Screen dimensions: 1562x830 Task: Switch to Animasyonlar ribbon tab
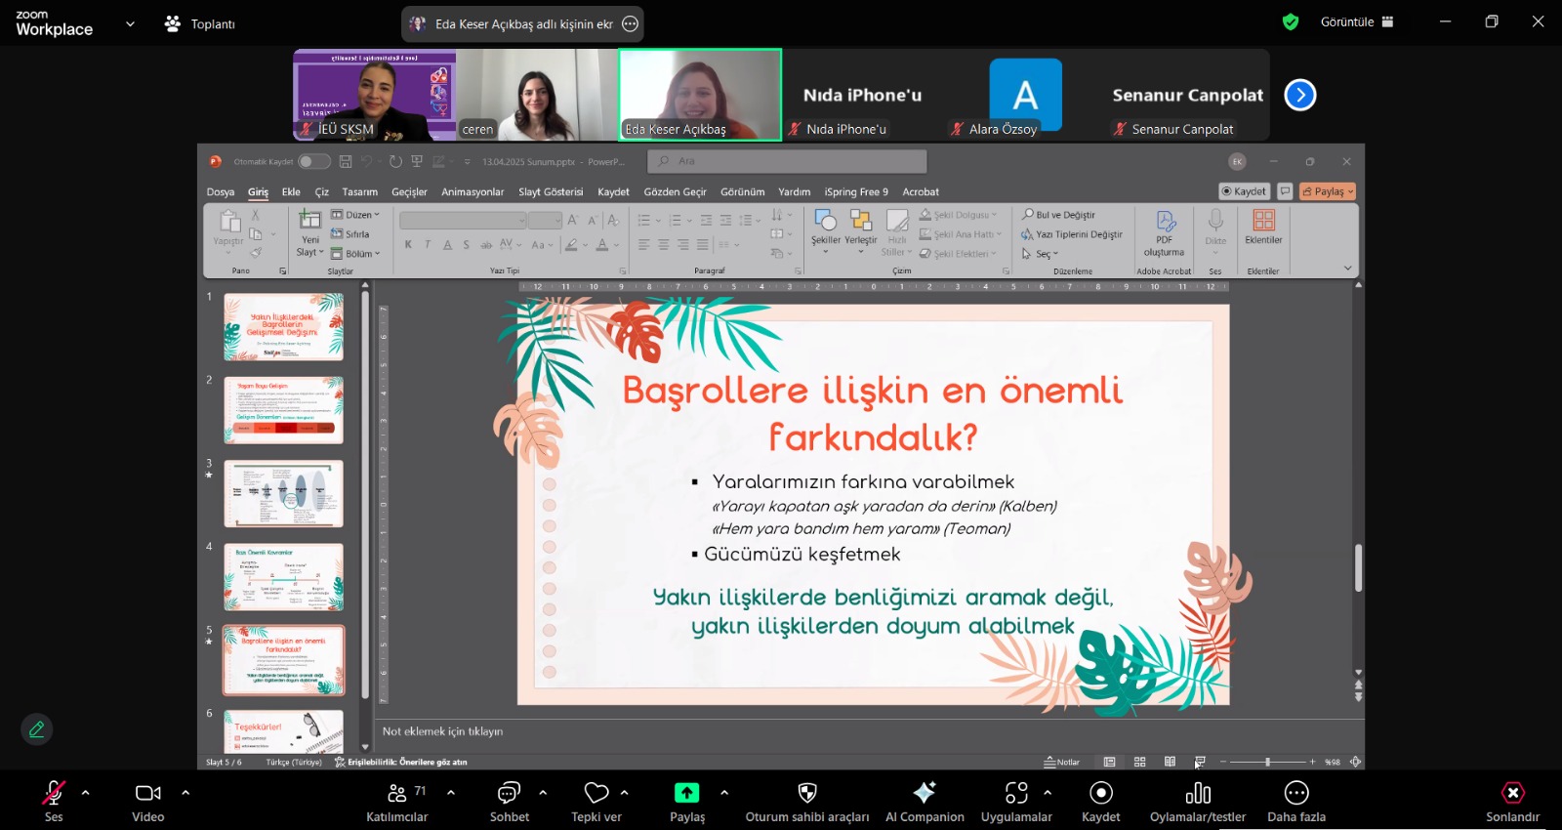pyautogui.click(x=473, y=192)
